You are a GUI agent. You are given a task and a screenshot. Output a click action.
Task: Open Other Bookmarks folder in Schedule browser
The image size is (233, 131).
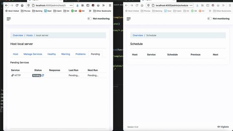[222, 11]
